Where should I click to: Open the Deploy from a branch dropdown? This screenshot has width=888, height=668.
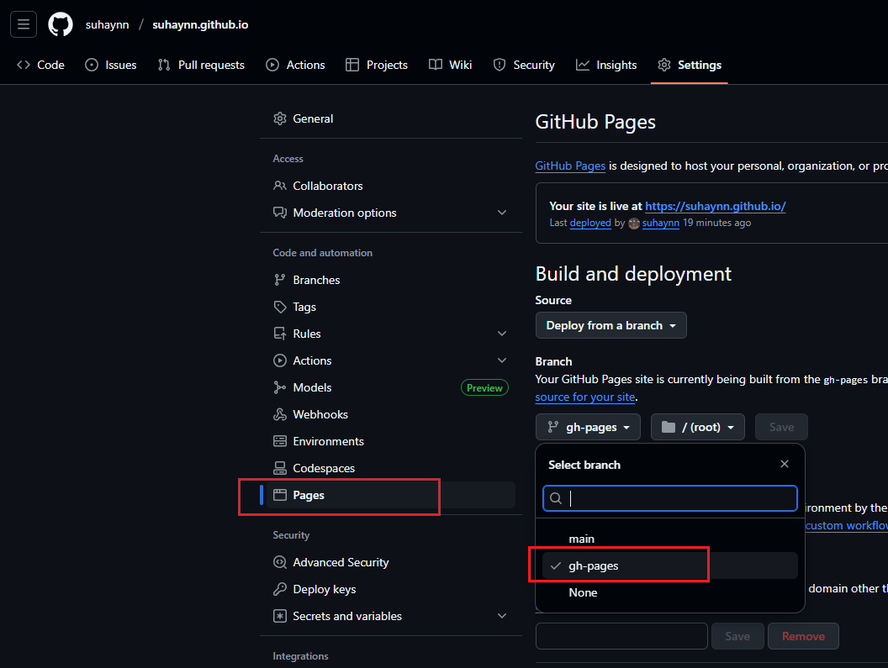coord(610,325)
